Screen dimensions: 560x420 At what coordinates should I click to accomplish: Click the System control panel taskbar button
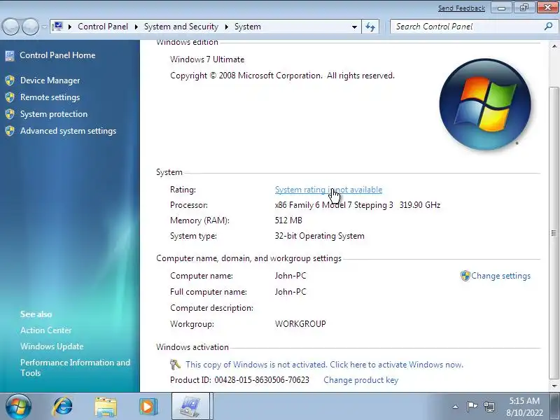(191, 407)
